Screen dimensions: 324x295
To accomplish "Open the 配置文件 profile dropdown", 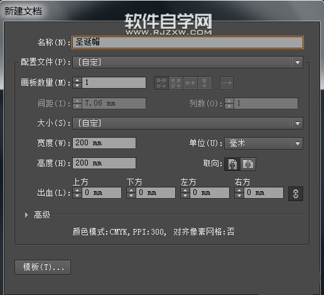I will [x=188, y=62].
